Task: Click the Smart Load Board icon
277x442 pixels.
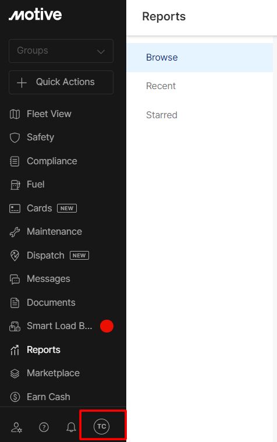Action: pyautogui.click(x=15, y=326)
